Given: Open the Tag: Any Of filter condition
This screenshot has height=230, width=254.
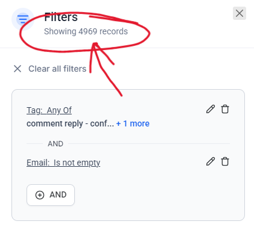Looking at the screenshot, I should coord(49,110).
